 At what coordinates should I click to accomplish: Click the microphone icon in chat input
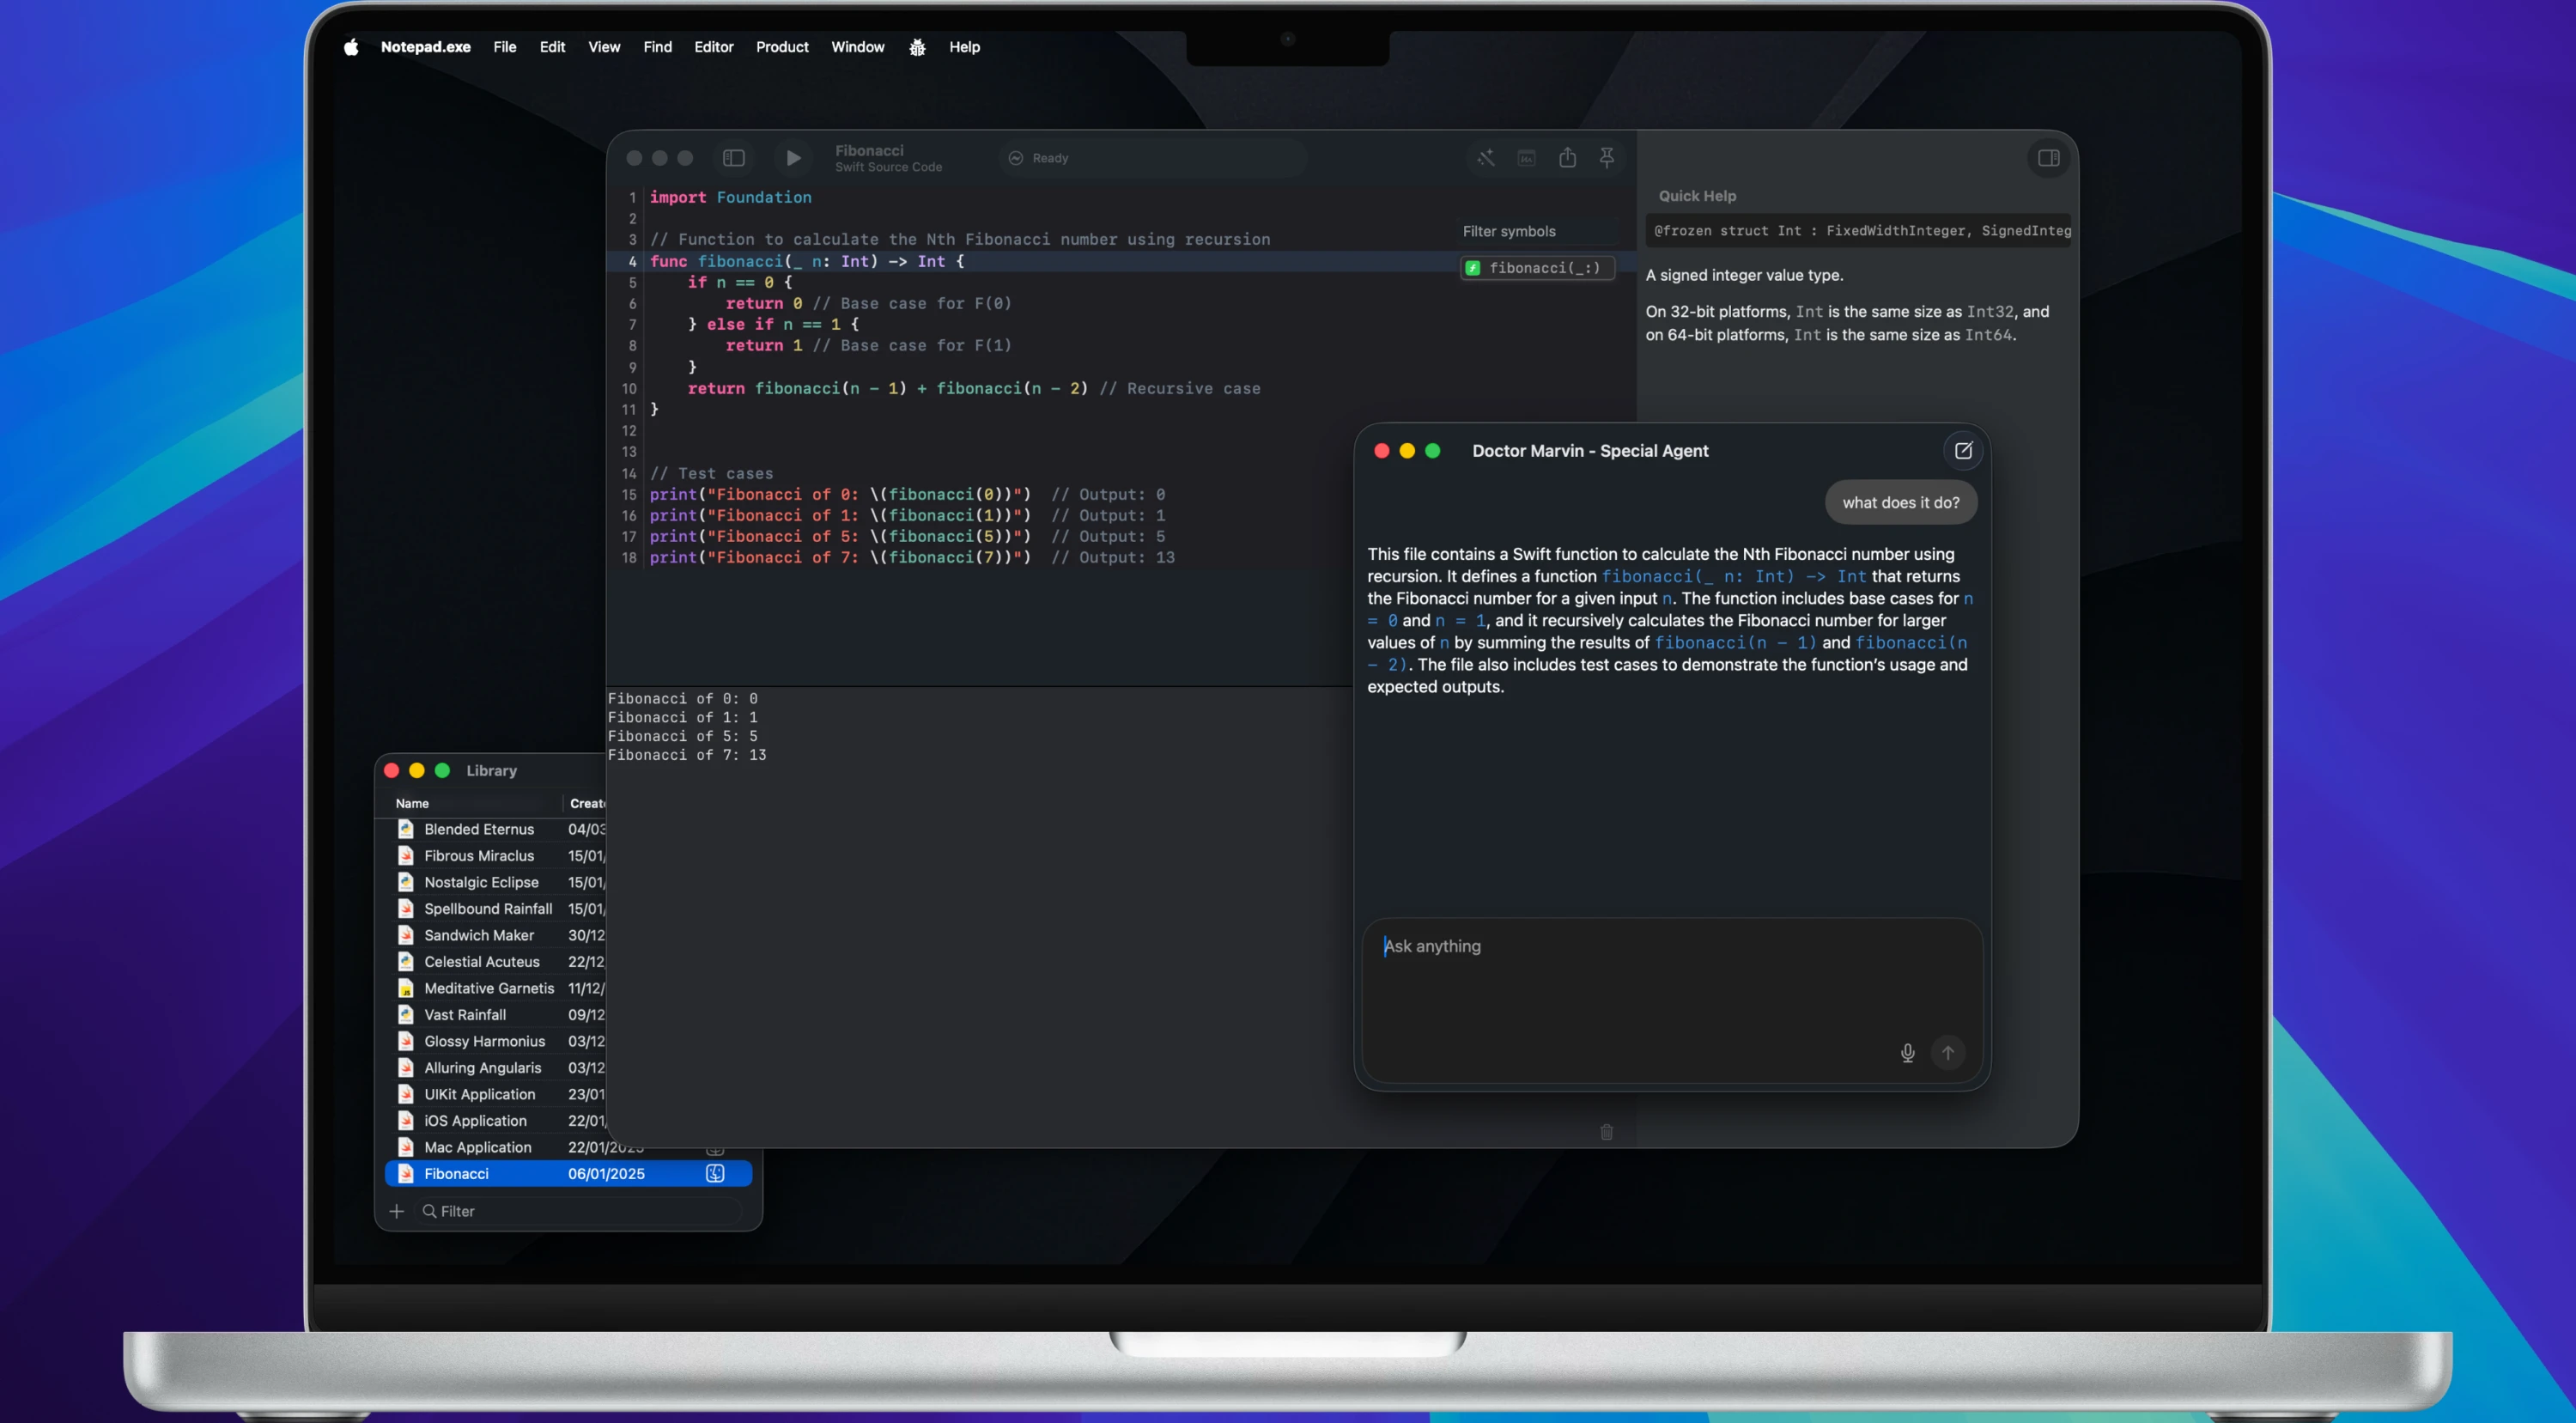(1907, 1052)
